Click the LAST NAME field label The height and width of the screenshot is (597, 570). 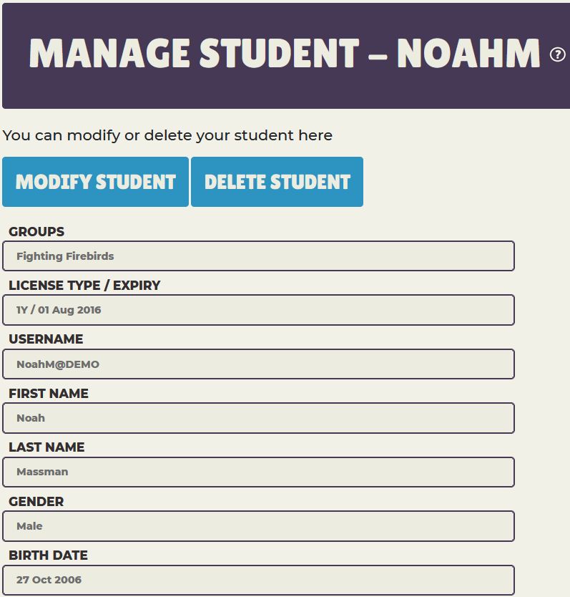pyautogui.click(x=44, y=447)
